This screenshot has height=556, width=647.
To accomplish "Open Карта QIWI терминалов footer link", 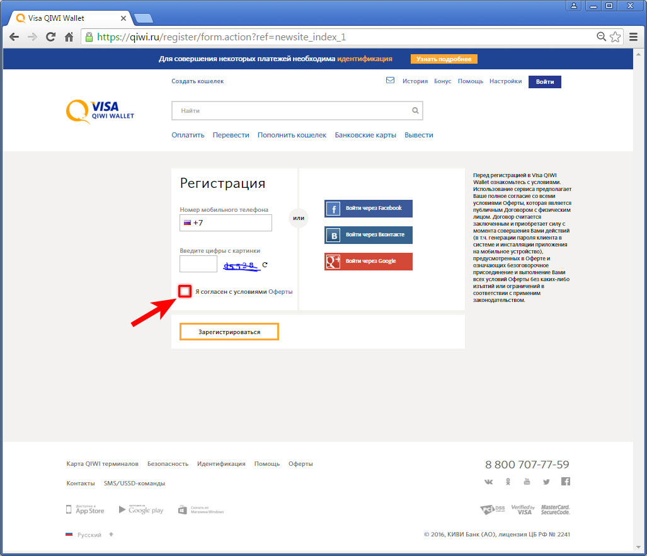I will (102, 463).
